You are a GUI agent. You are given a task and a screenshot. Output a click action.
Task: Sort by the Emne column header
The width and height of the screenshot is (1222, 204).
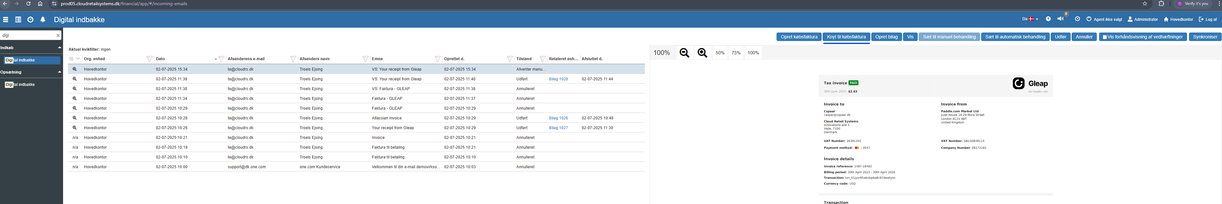click(x=377, y=59)
